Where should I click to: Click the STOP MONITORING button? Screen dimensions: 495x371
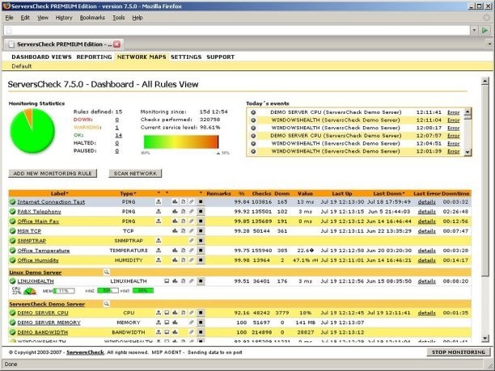coord(459,352)
